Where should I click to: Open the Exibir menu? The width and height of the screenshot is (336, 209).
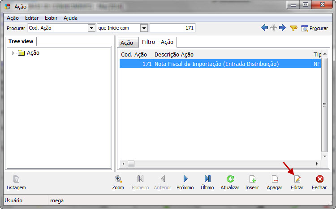(51, 18)
